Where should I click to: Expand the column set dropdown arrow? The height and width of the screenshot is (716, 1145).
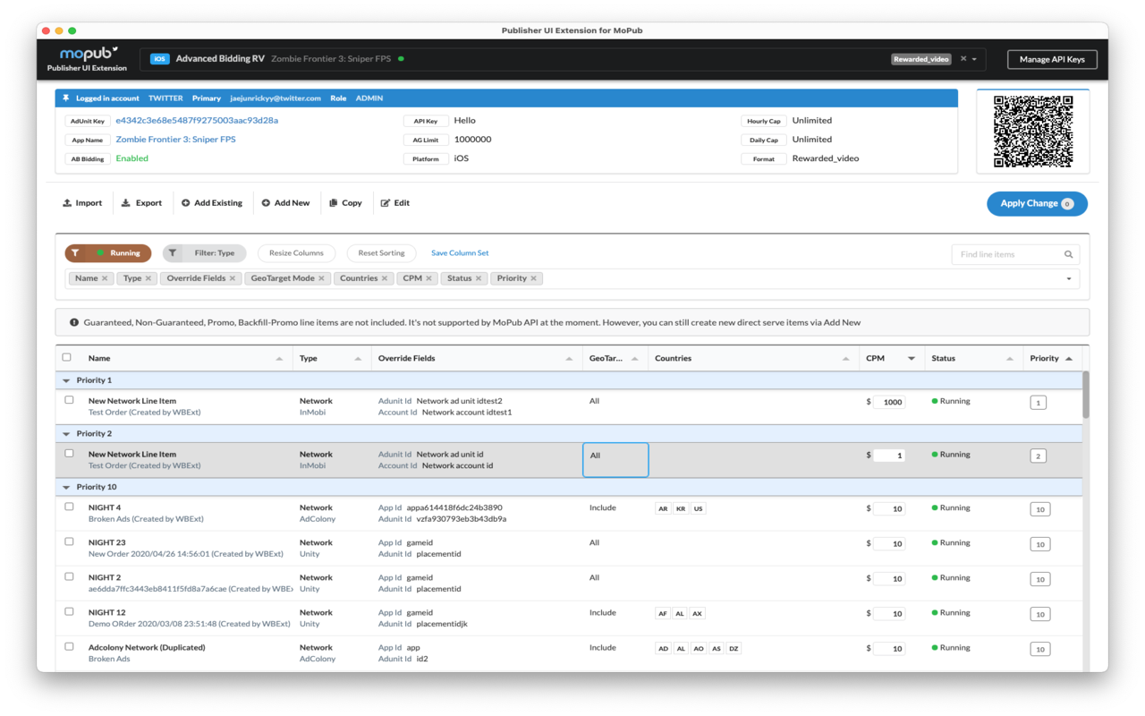[x=1069, y=279]
